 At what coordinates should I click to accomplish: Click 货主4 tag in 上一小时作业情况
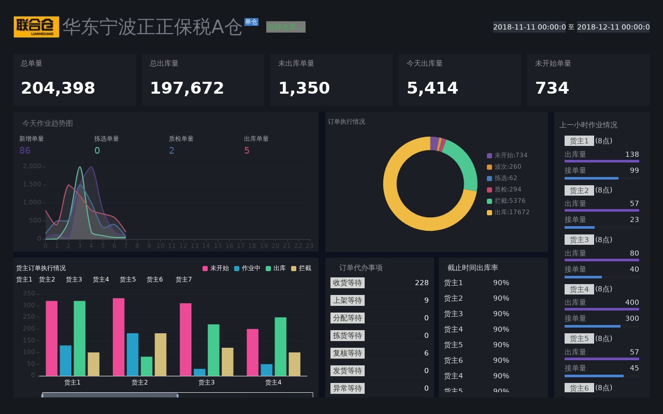coord(579,289)
